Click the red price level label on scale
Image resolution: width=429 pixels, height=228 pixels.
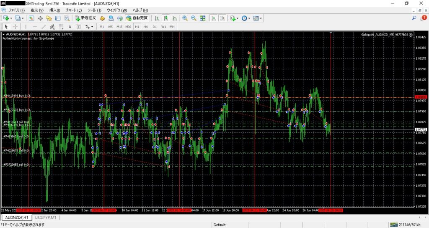click(421, 97)
